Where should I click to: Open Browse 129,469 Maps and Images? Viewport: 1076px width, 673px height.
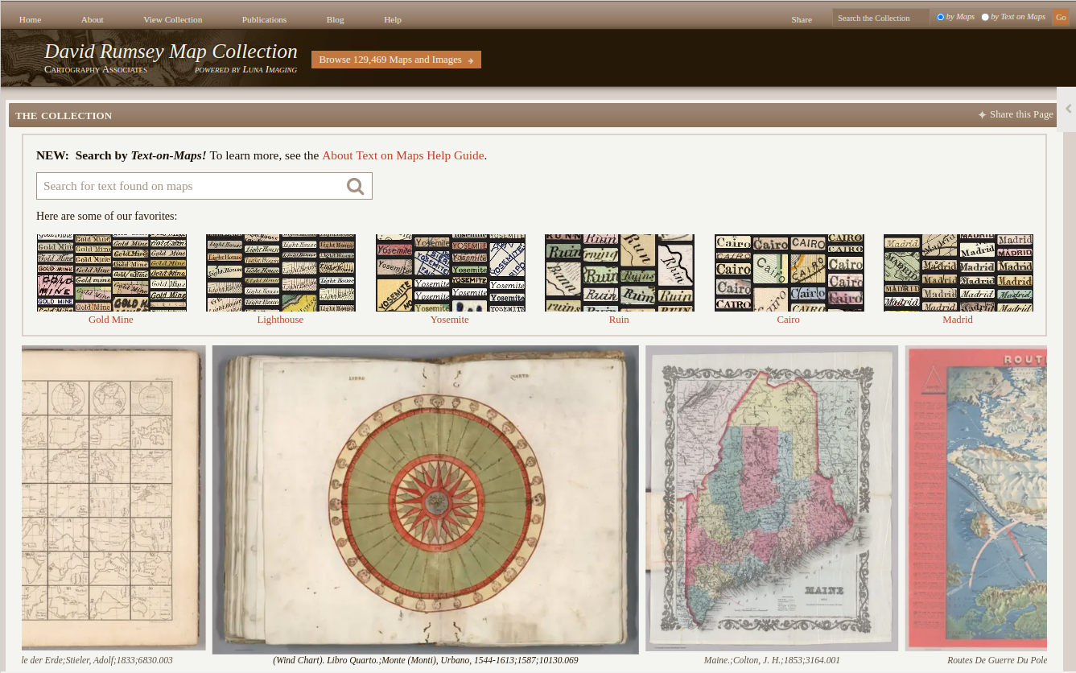(x=396, y=60)
